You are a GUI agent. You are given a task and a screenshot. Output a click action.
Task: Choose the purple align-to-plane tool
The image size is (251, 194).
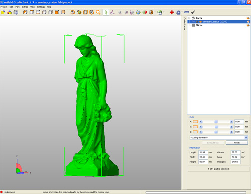(x=112, y=12)
